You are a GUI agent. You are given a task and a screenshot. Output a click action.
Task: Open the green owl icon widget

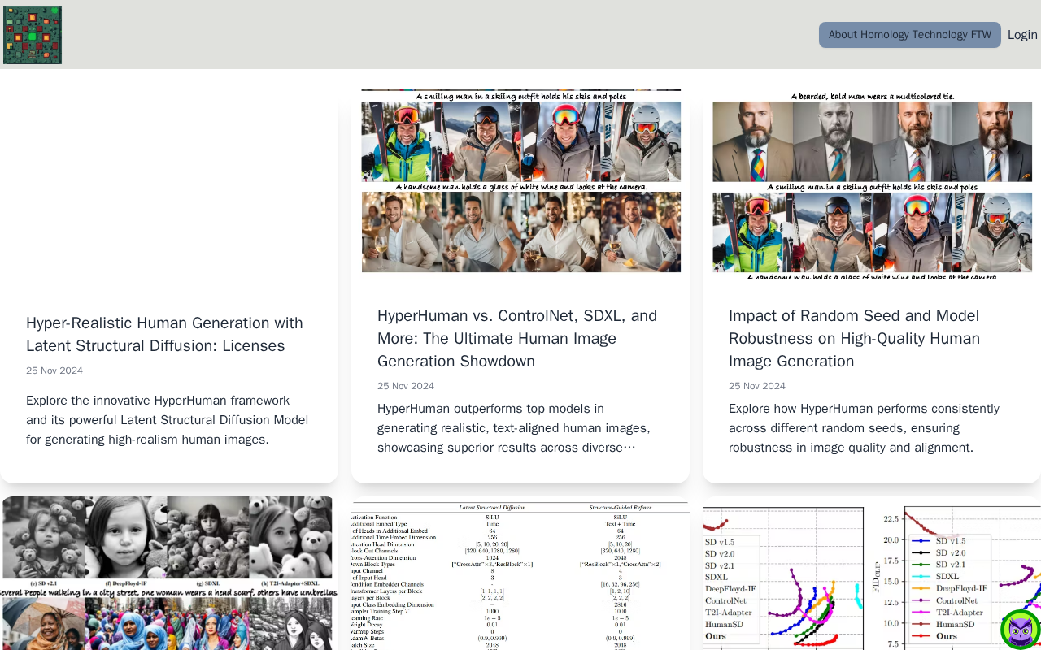click(1020, 629)
